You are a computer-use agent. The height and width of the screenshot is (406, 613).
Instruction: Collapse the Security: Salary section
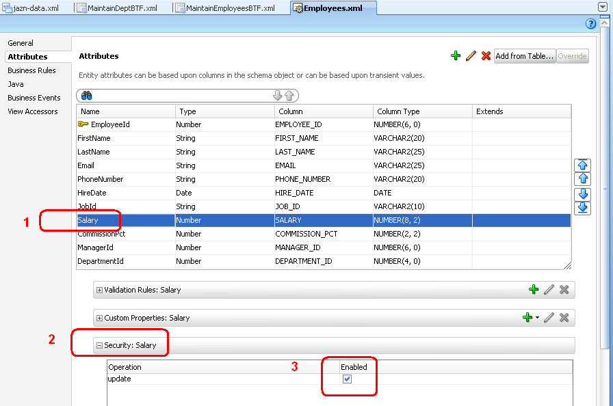pos(99,345)
